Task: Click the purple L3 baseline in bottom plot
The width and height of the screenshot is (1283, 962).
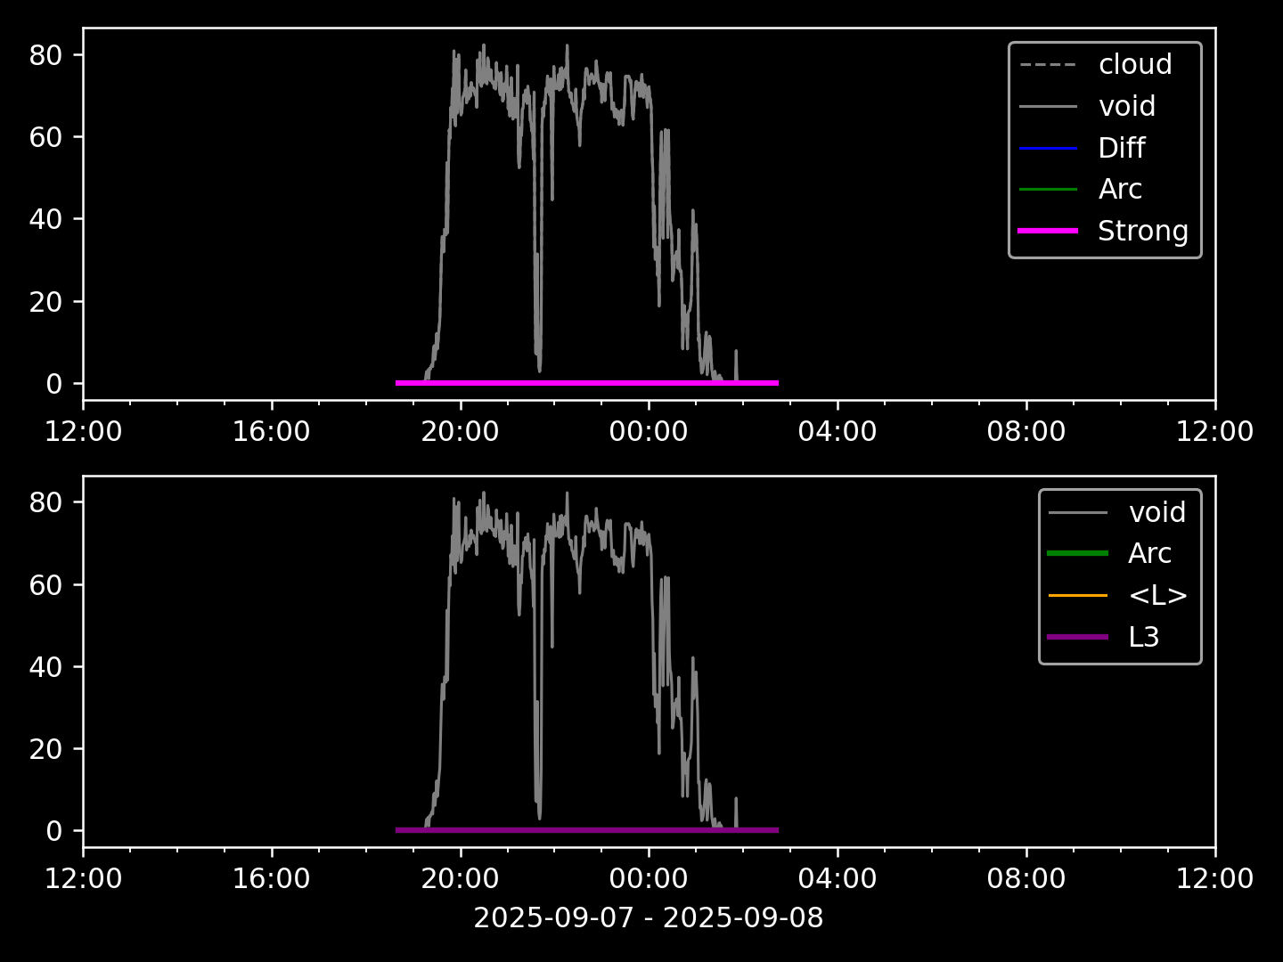Action: [x=587, y=830]
